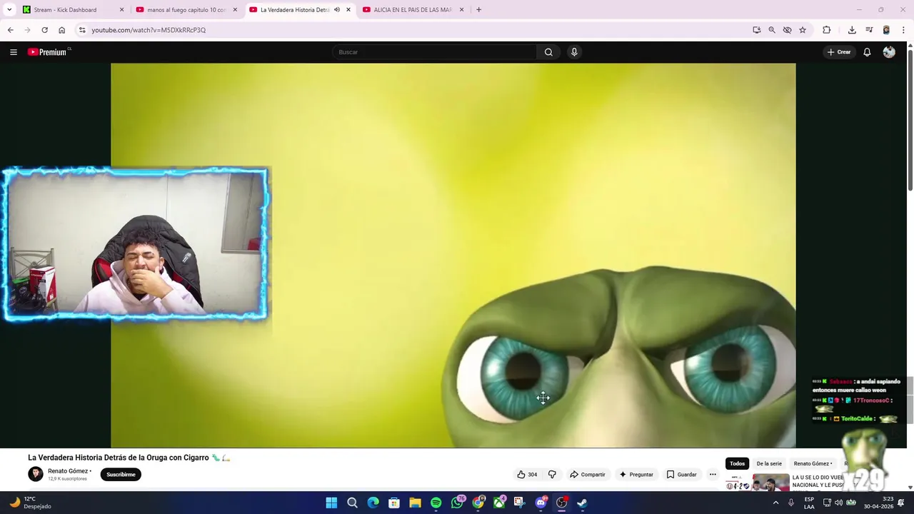Viewport: 914px width, 514px height.
Task: Open new browser tab with plus
Action: [x=478, y=10]
